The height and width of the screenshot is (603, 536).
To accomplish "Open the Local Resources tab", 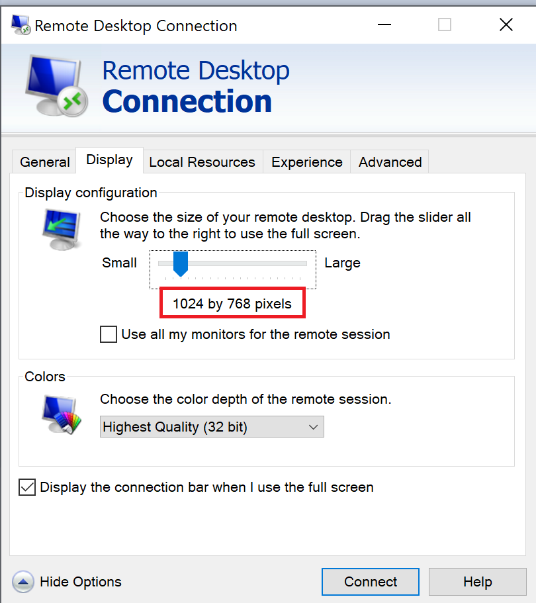I will (202, 161).
